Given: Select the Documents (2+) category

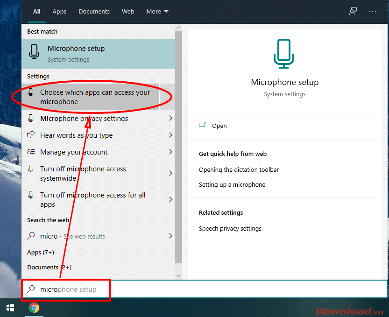Looking at the screenshot, I should (x=50, y=267).
